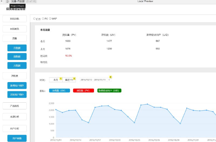This screenshot has height=142, width=216.
Task: Toggle the red 浏览数 (PV) metric
Action: [83, 91]
